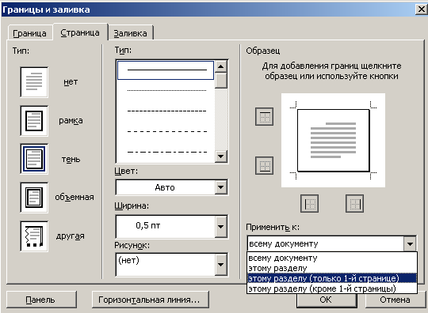The width and height of the screenshot is (428, 313).
Task: Toggle the right border button in Образец
Action: [x=354, y=203]
